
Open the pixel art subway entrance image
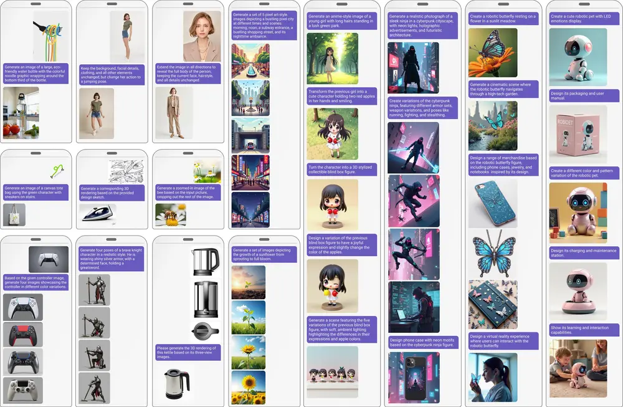[250, 135]
